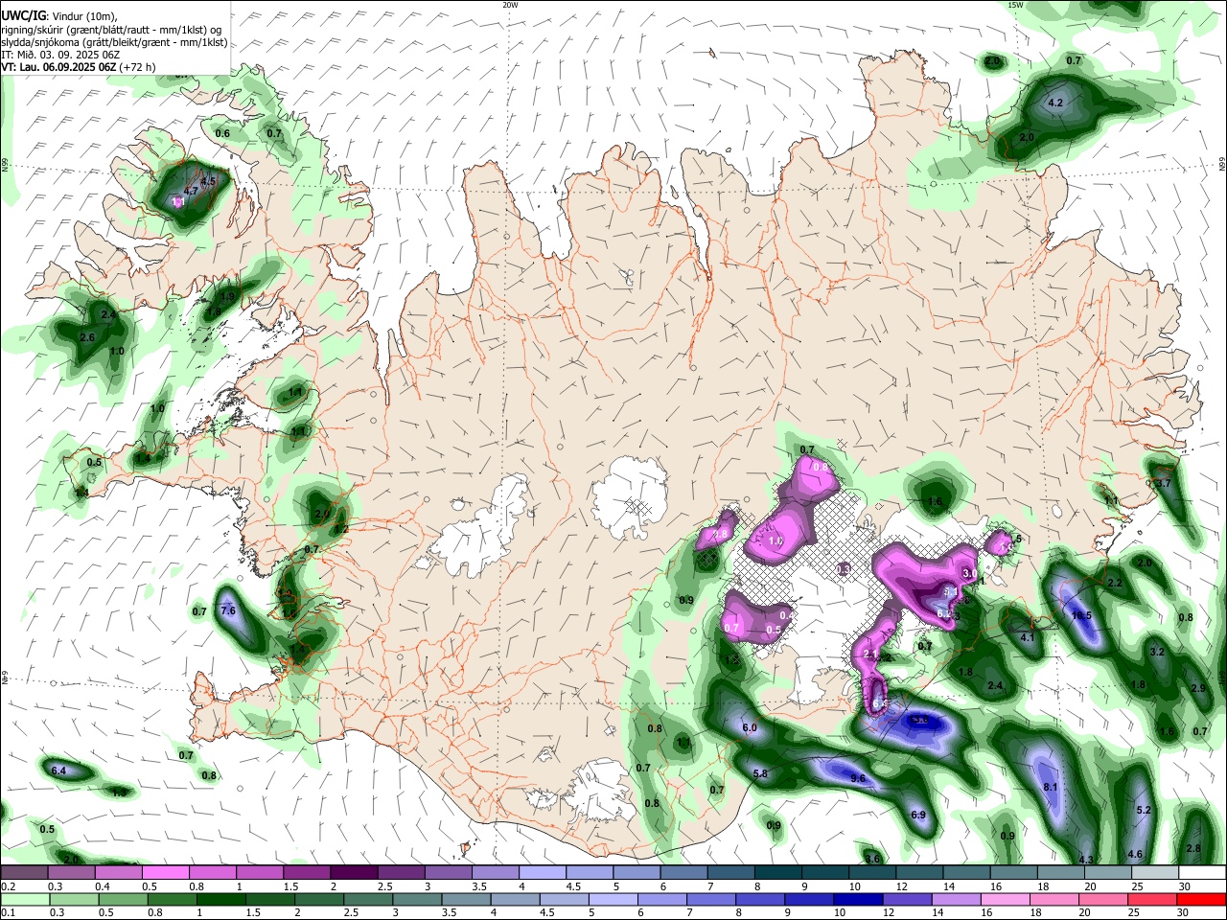Select the lightest green 0.1–0.3 rain legend swatch

24,899
